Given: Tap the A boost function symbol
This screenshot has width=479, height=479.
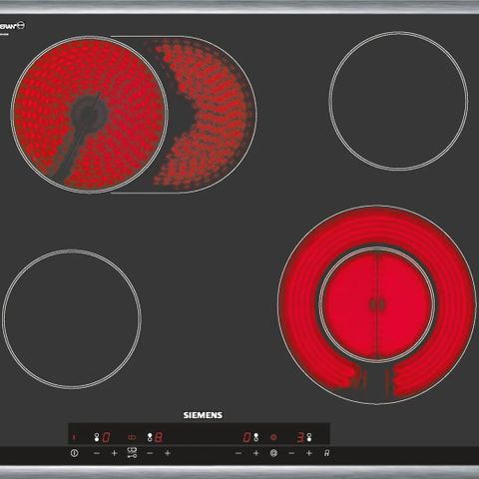Looking at the screenshot, I should (x=326, y=453).
